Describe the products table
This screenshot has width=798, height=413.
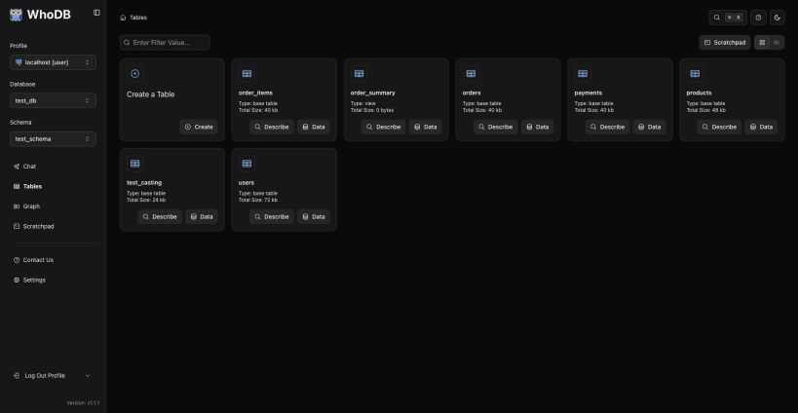(719, 128)
